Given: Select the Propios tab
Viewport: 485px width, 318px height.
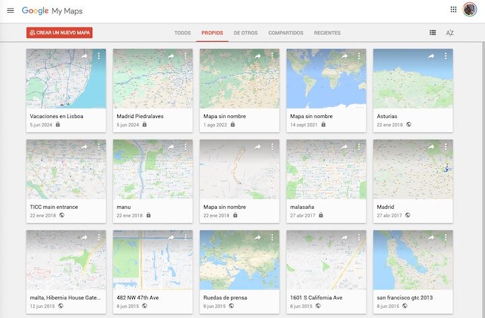Looking at the screenshot, I should [212, 33].
